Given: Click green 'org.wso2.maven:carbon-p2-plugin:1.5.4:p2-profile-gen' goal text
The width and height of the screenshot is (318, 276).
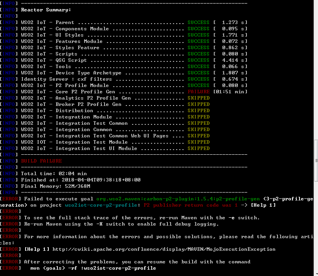Looking at the screenshot, I should 178,199.
